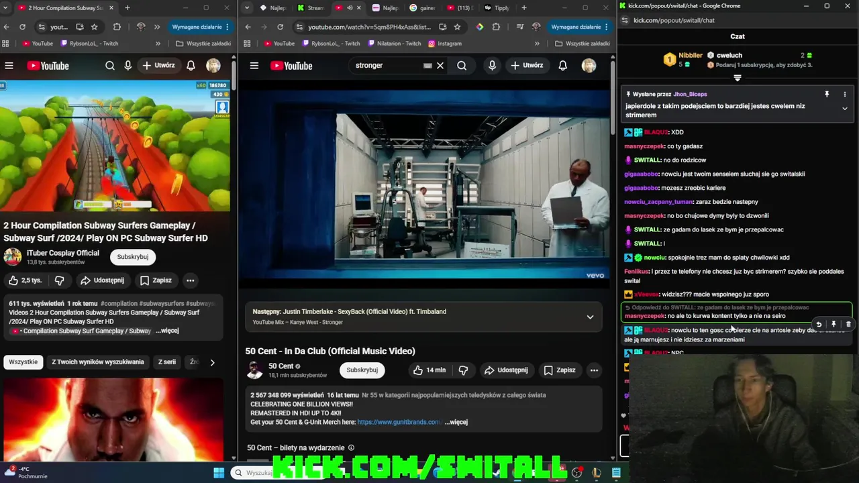Open more actions for Subway Surfers video

[190, 280]
